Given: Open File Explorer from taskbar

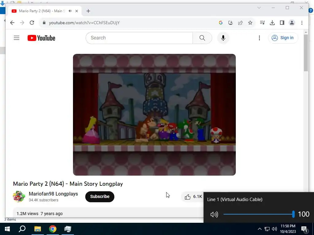Looking at the screenshot, I should (x=37, y=229).
